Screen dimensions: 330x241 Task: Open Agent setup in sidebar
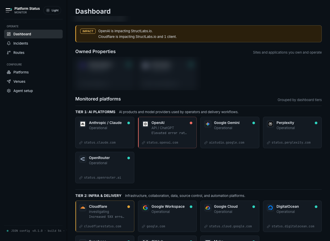click(x=33, y=91)
